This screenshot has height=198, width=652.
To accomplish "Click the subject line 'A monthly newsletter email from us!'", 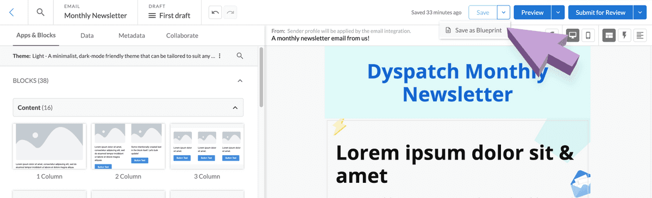I will click(321, 39).
